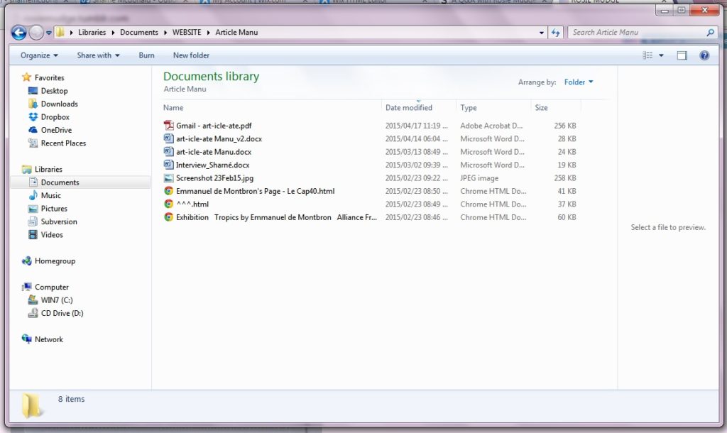Select file Interview_Sharné.docx
The image size is (727, 433).
click(x=212, y=165)
